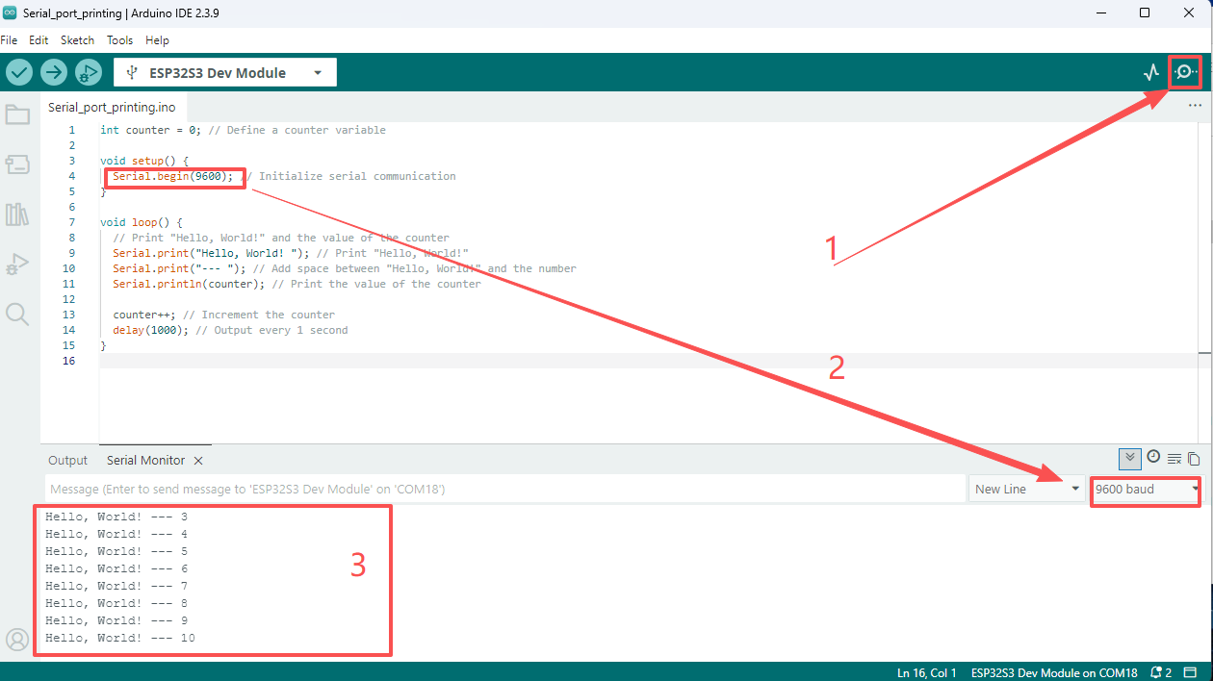Clear the Serial Monitor output
Viewport: 1213px width, 681px height.
point(1174,459)
